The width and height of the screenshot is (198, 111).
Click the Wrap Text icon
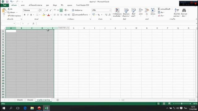pyautogui.click(x=73, y=10)
